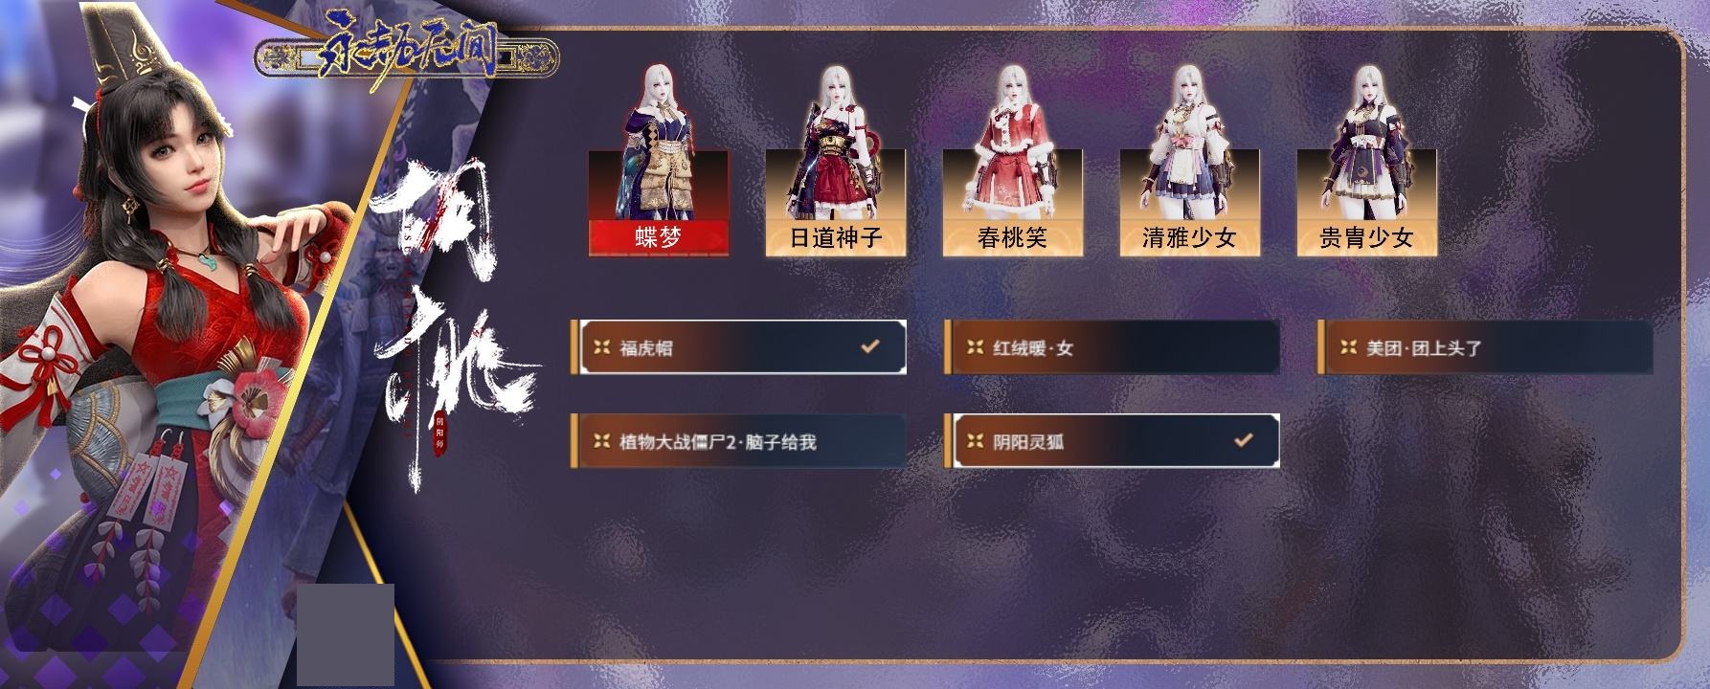Enable the 红绒暖·女 accessory option
The image size is (1710, 689).
point(1112,347)
